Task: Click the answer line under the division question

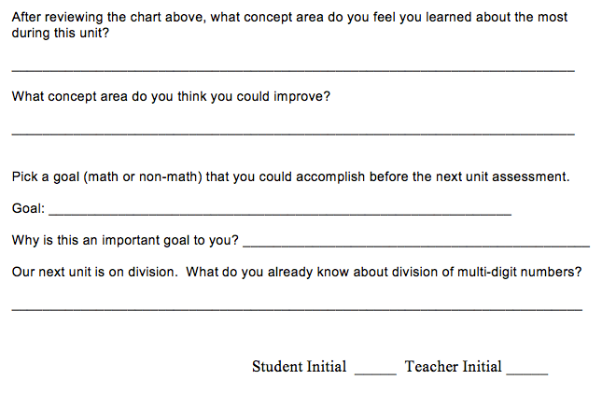Action: tap(297, 307)
